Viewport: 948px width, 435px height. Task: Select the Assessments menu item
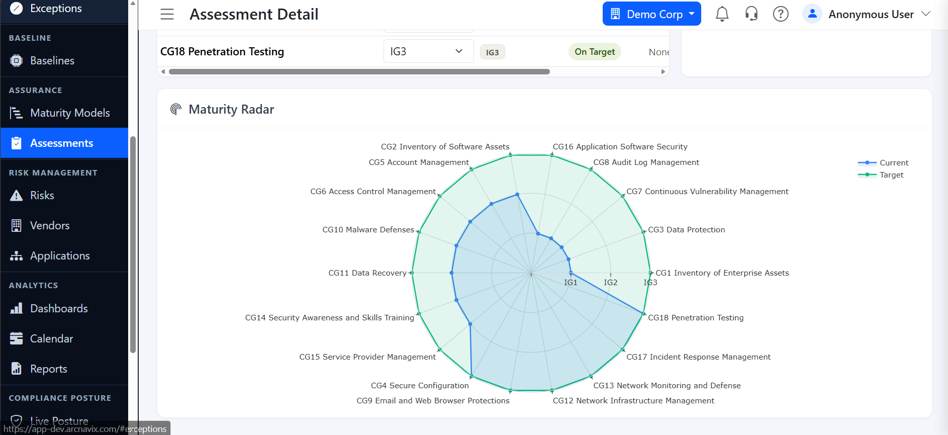pyautogui.click(x=64, y=143)
